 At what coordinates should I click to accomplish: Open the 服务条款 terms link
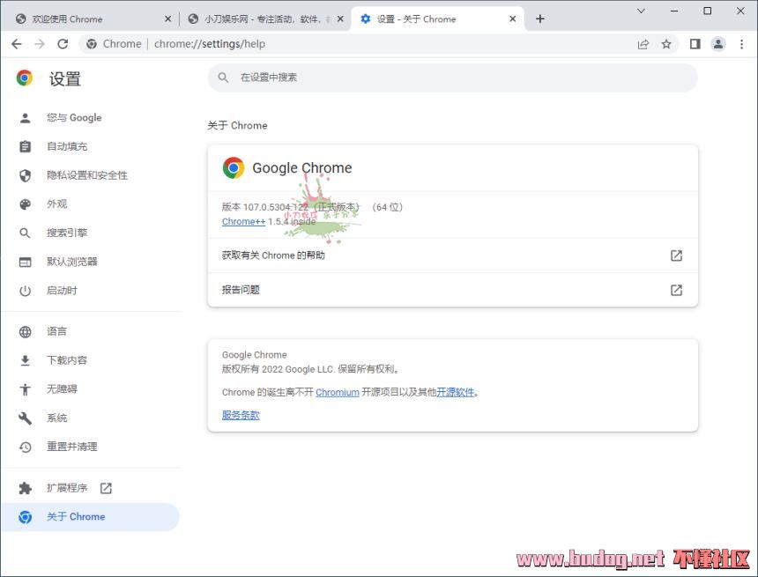pos(241,415)
